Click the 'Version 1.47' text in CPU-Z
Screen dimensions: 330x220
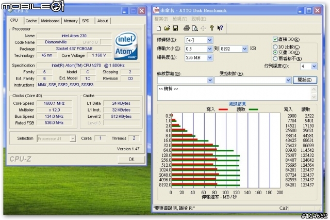coord(128,149)
